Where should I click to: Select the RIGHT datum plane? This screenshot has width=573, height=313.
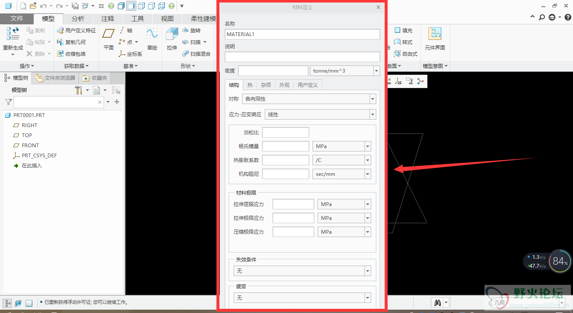(x=25, y=125)
